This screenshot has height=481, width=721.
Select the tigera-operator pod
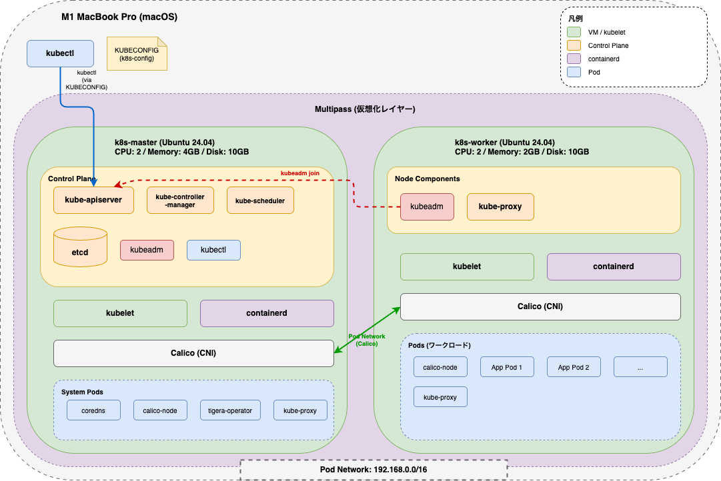(230, 410)
